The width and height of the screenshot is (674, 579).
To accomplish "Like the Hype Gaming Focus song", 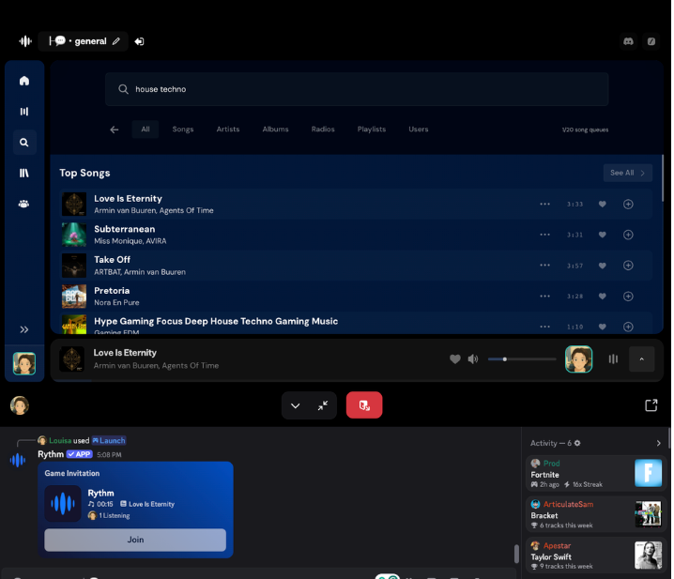I will tap(603, 327).
